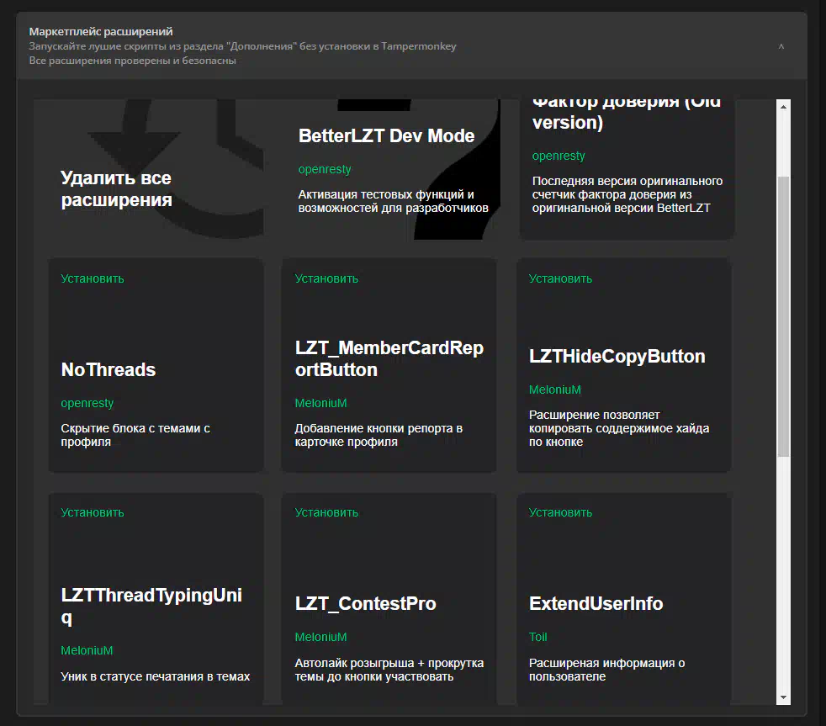Select the Фактор доверия (Old version) card
Screen dimensions: 826x726
click(627, 168)
